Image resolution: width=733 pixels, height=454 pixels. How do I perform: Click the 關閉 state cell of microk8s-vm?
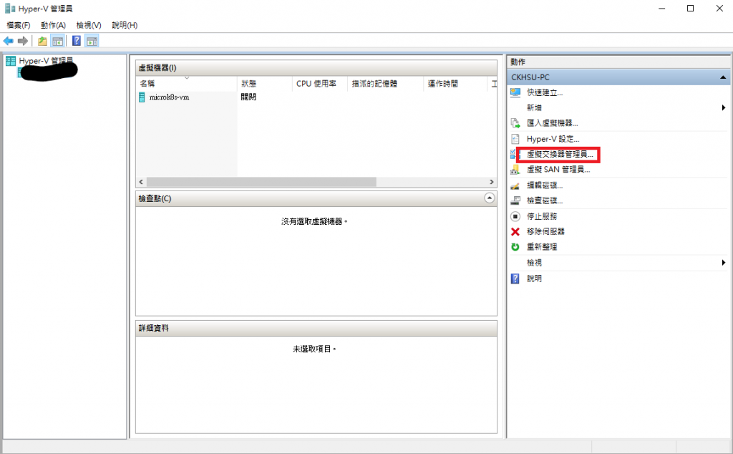pyautogui.click(x=248, y=97)
